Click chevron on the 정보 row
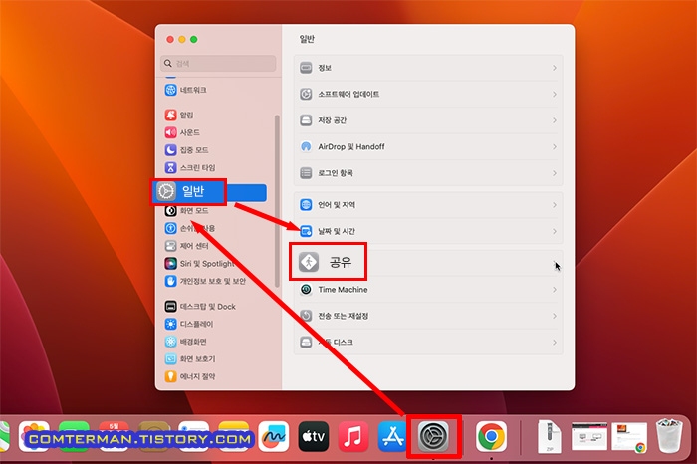The height and width of the screenshot is (464, 697). [x=555, y=68]
